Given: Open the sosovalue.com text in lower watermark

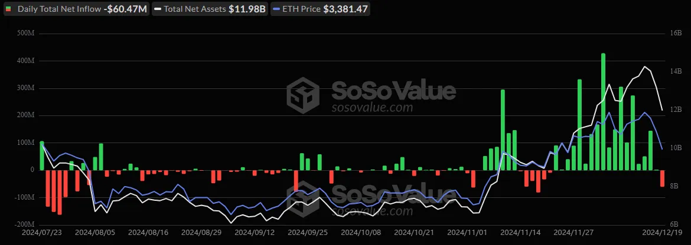Looking at the screenshot, I should coord(371,210).
